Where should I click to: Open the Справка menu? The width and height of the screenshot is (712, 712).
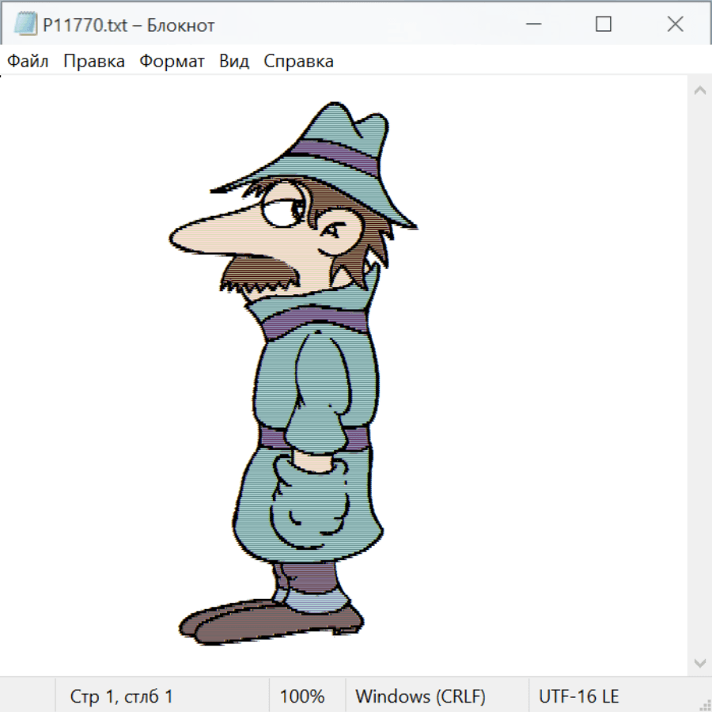coord(298,62)
